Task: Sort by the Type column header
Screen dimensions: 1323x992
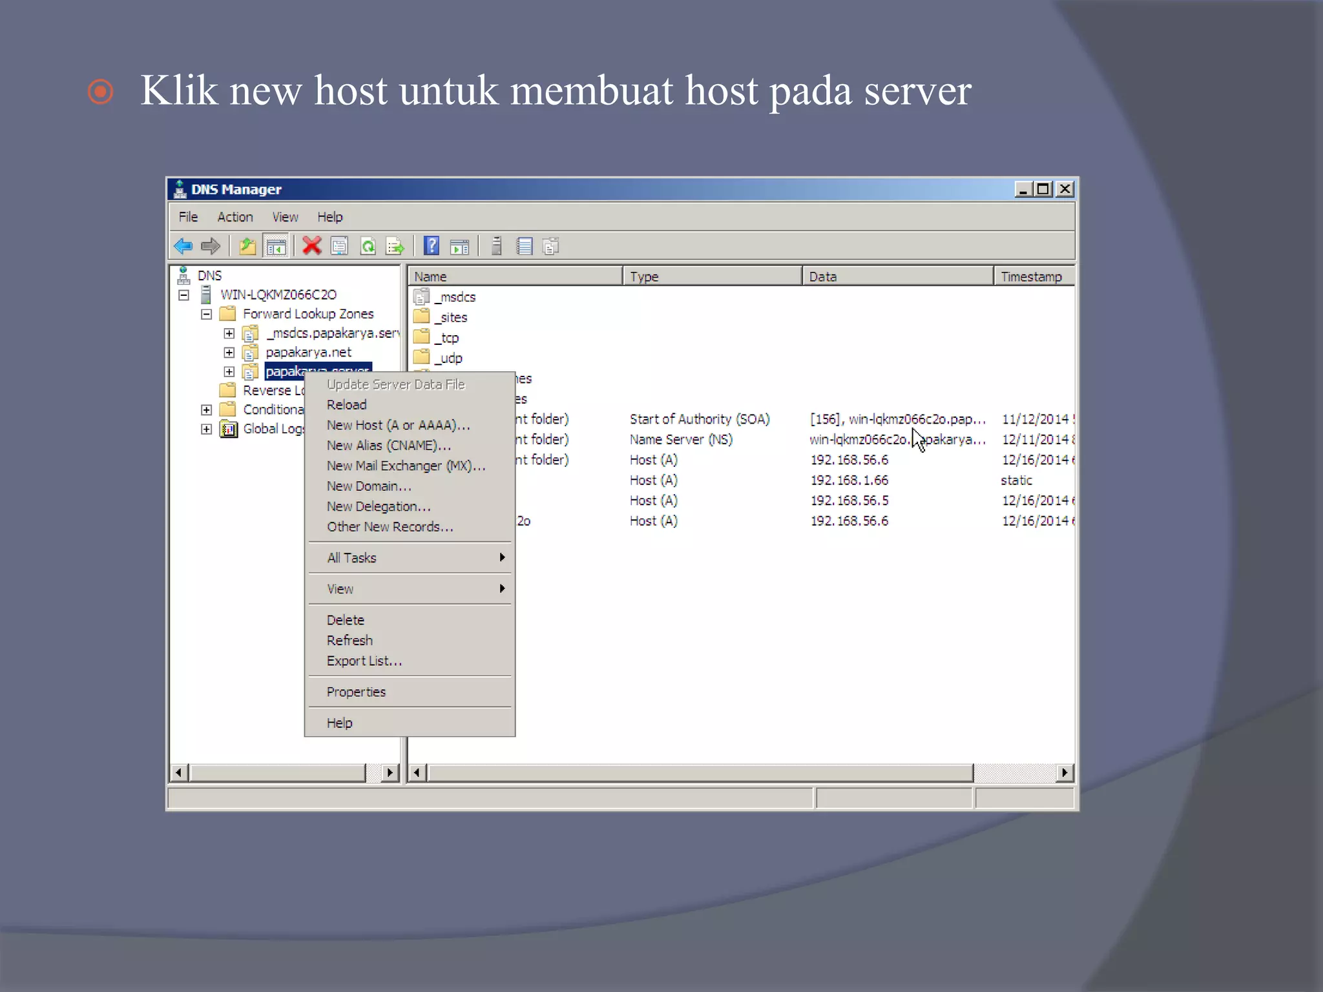Action: (x=713, y=276)
